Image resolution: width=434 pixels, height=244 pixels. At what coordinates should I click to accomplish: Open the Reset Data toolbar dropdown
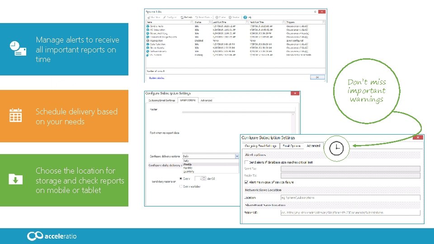click(203, 18)
